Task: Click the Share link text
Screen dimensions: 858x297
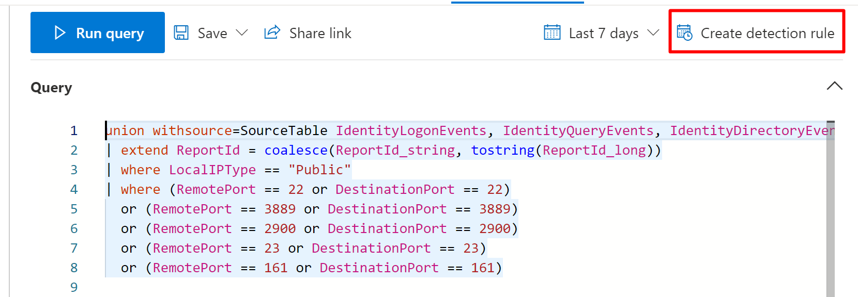Action: [x=320, y=33]
